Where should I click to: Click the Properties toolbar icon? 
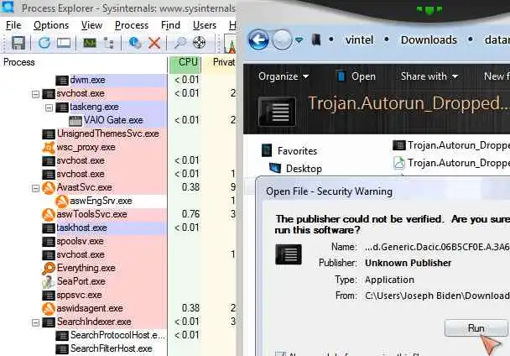pos(135,43)
